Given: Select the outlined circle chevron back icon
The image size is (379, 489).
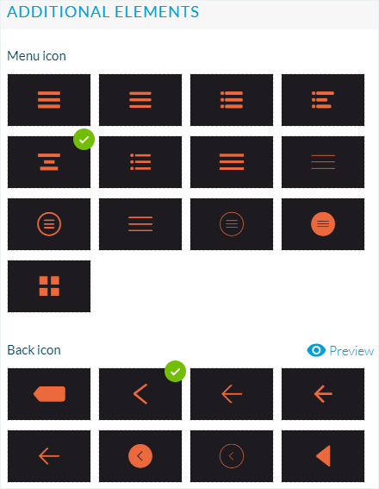Looking at the screenshot, I should tap(232, 456).
